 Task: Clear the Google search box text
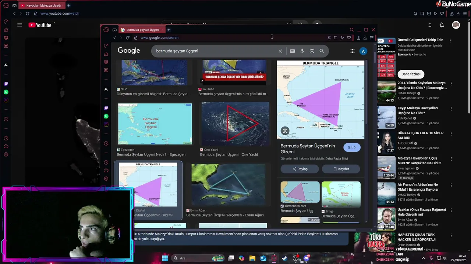click(x=280, y=51)
